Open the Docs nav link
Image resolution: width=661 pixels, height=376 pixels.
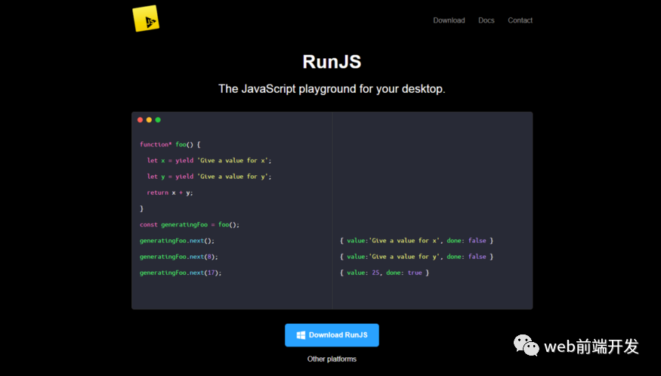click(x=486, y=20)
